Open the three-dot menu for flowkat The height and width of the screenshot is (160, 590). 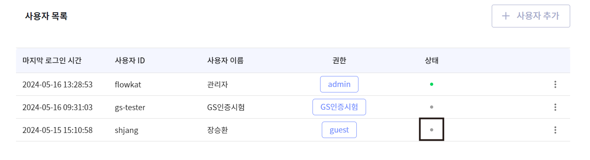pyautogui.click(x=555, y=84)
